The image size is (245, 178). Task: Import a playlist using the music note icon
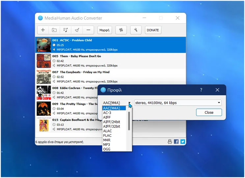coord(66,30)
